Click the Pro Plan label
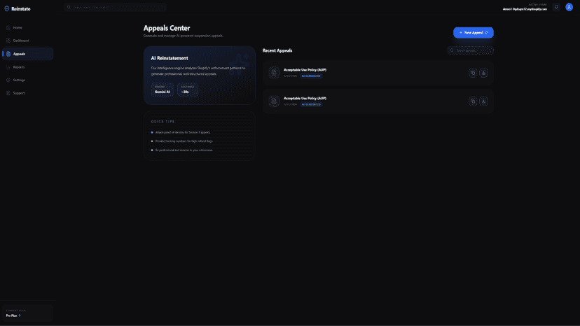This screenshot has width=580, height=326. point(11,316)
